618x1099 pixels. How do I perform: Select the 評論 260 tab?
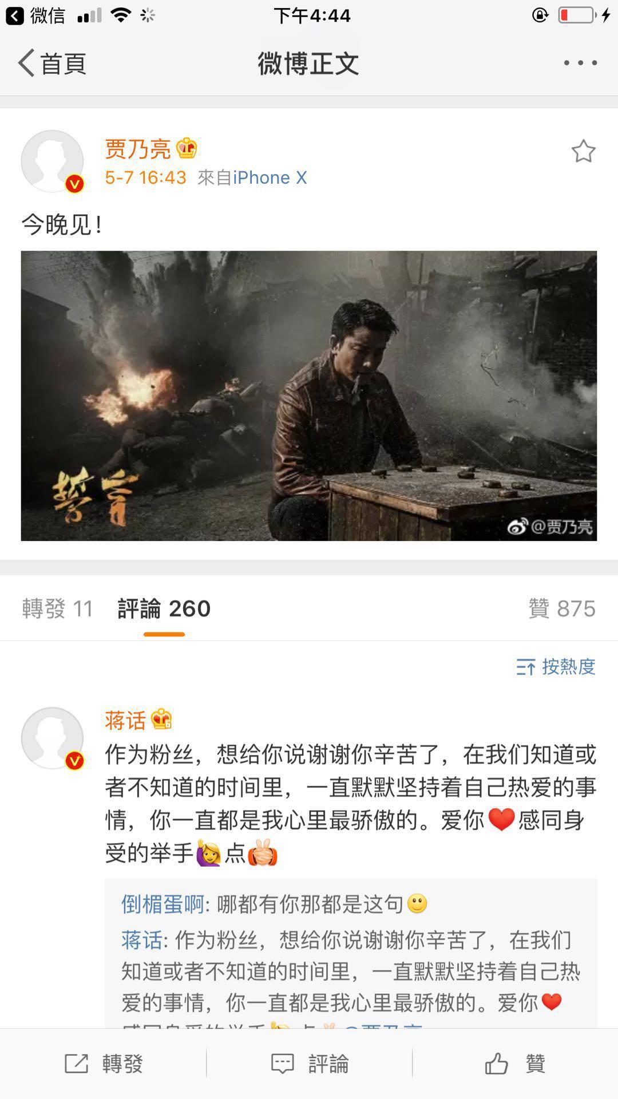point(164,608)
